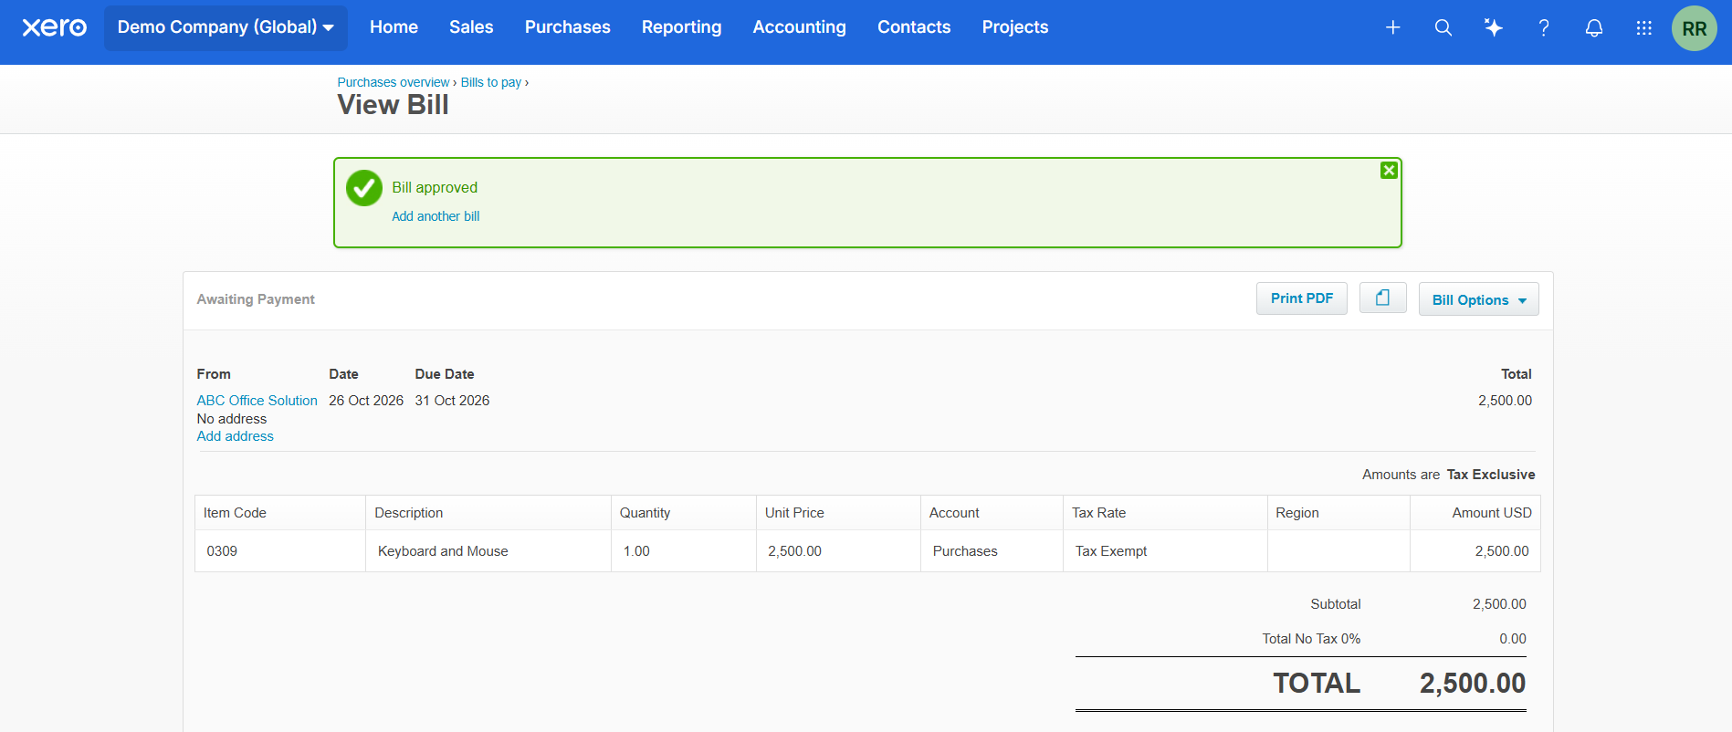Open the Projects menu

pyautogui.click(x=1015, y=27)
